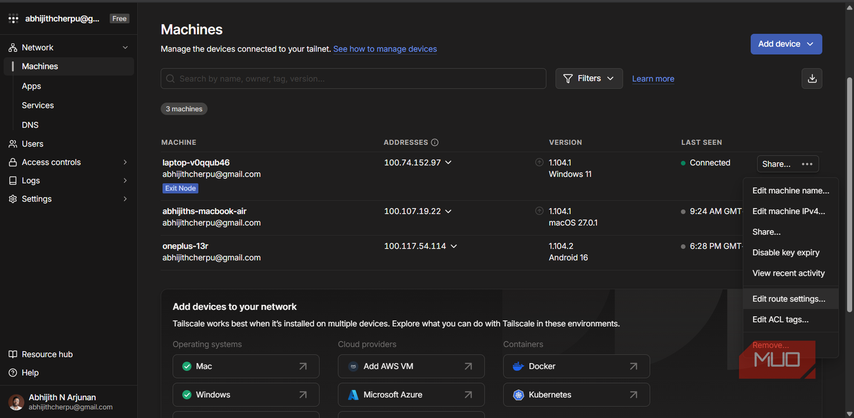Image resolution: width=854 pixels, height=418 pixels.
Task: Click the Users people icon in sidebar
Action: (x=13, y=144)
